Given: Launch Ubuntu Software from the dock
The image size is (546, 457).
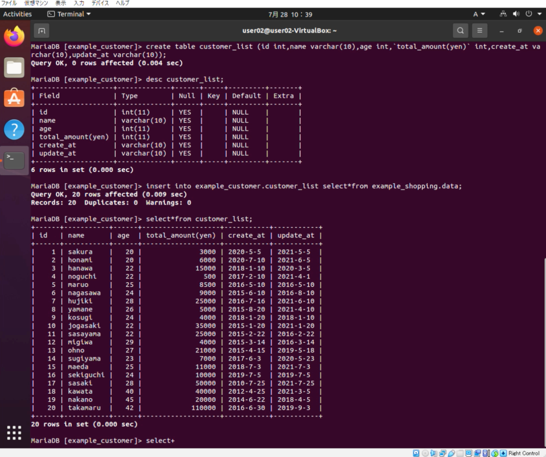Looking at the screenshot, I should (x=14, y=98).
